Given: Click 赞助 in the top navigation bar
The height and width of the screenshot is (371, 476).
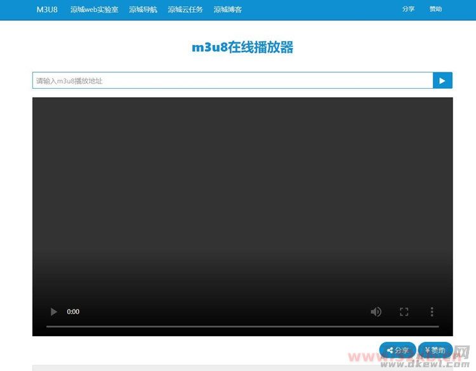Looking at the screenshot, I should pos(435,10).
